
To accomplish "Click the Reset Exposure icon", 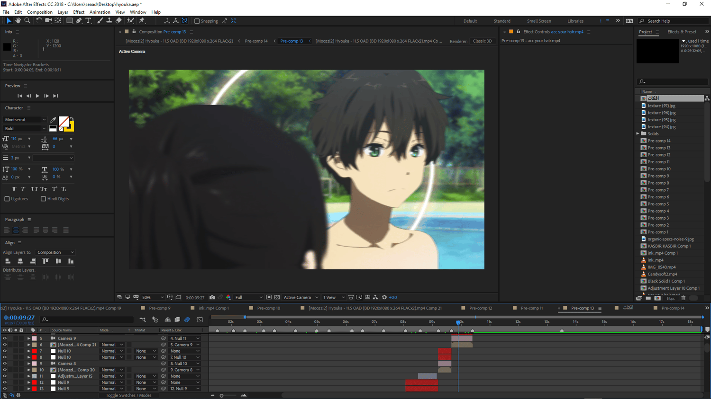I will coord(384,298).
